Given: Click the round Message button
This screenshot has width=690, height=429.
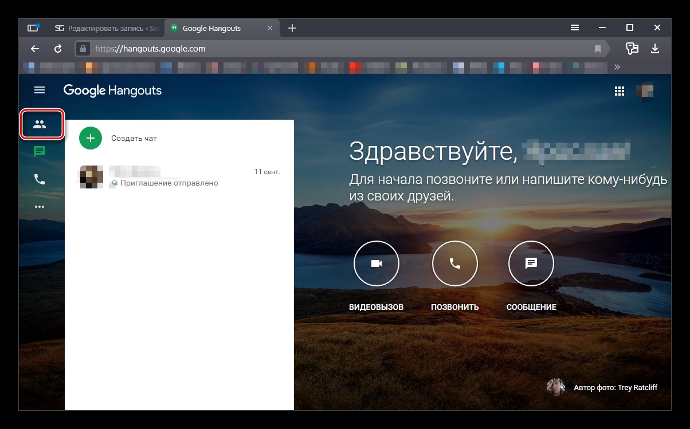Looking at the screenshot, I should coord(531,263).
